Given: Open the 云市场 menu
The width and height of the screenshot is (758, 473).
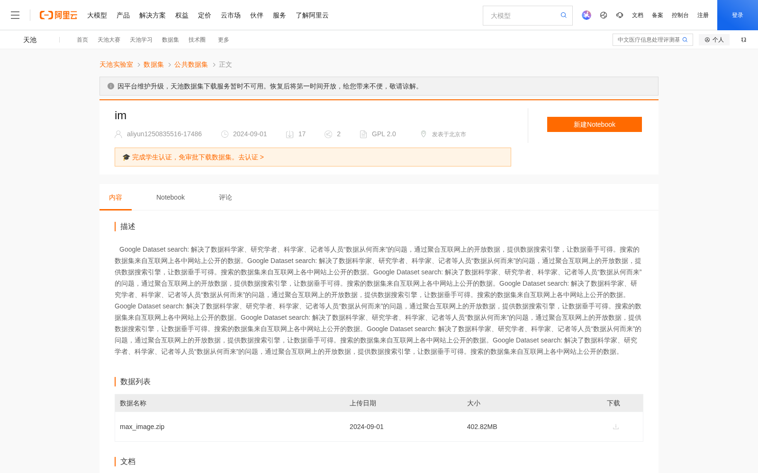Looking at the screenshot, I should click(231, 15).
